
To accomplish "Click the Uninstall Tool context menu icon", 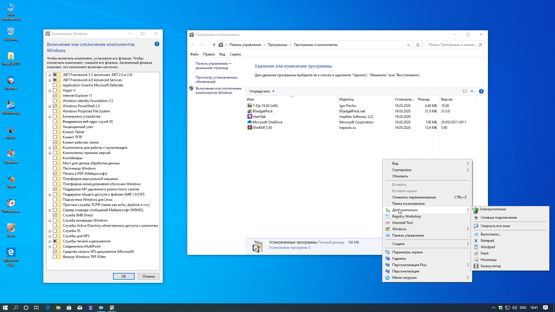I will click(387, 222).
